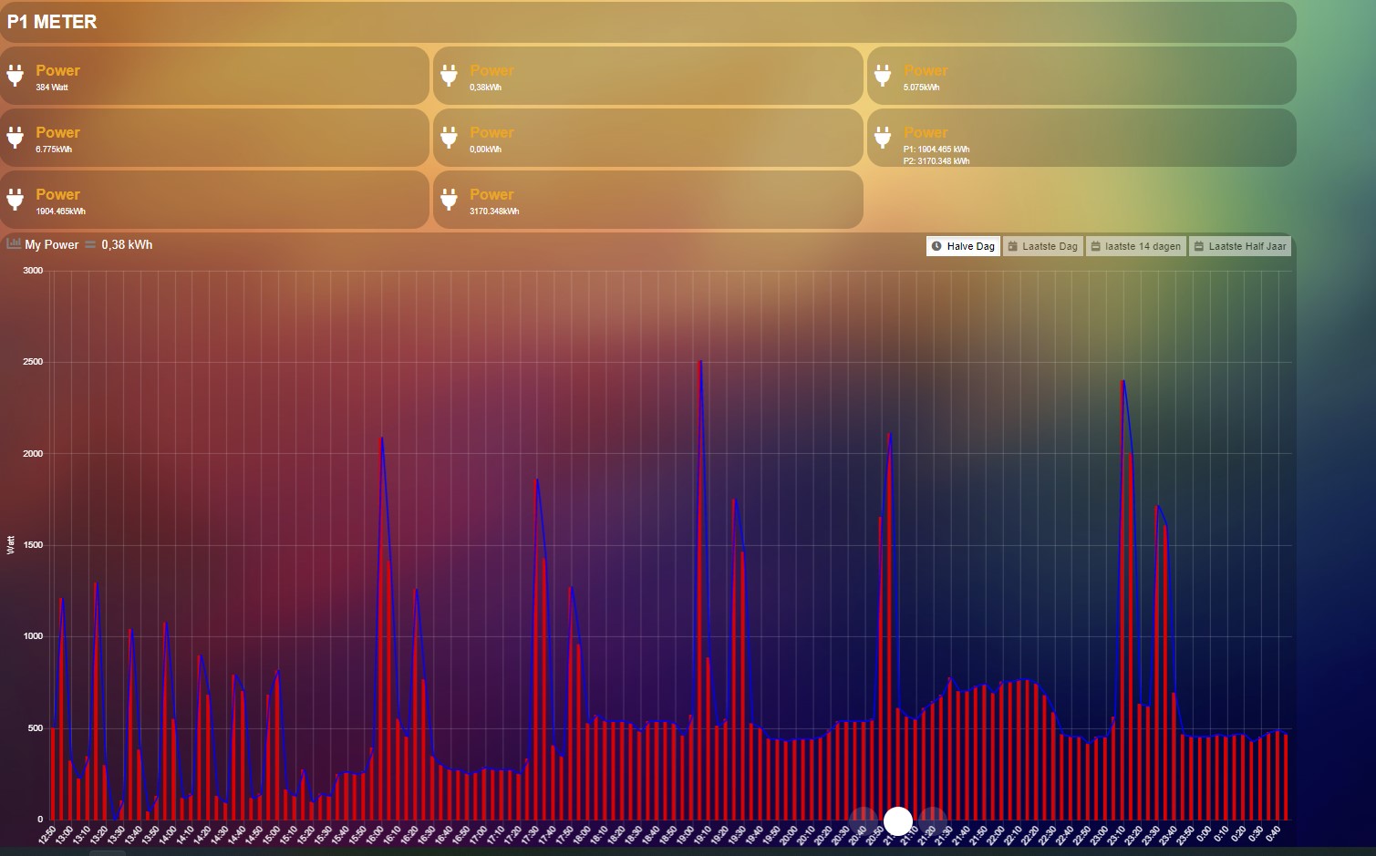Click the 1904.465kWh value on the bottom-left card
The width and height of the screenshot is (1376, 856).
pos(60,211)
